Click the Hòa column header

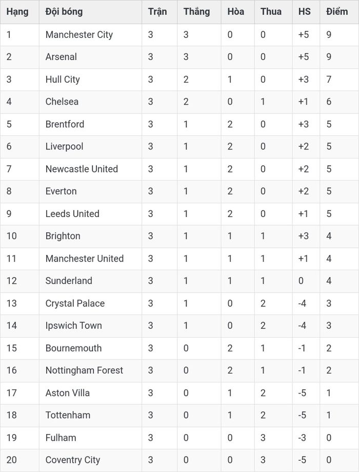pyautogui.click(x=235, y=12)
